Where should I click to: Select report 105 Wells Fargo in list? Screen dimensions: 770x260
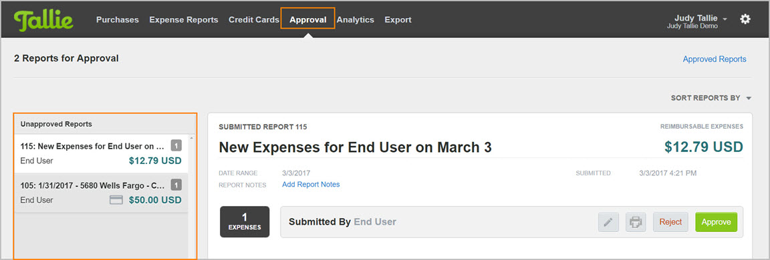click(x=101, y=193)
